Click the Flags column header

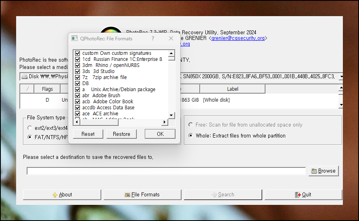pyautogui.click(x=47, y=89)
